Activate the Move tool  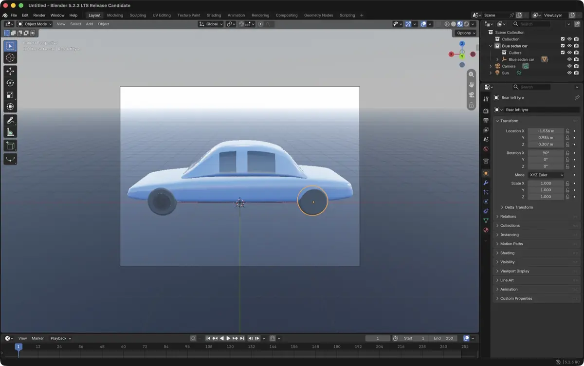point(10,72)
